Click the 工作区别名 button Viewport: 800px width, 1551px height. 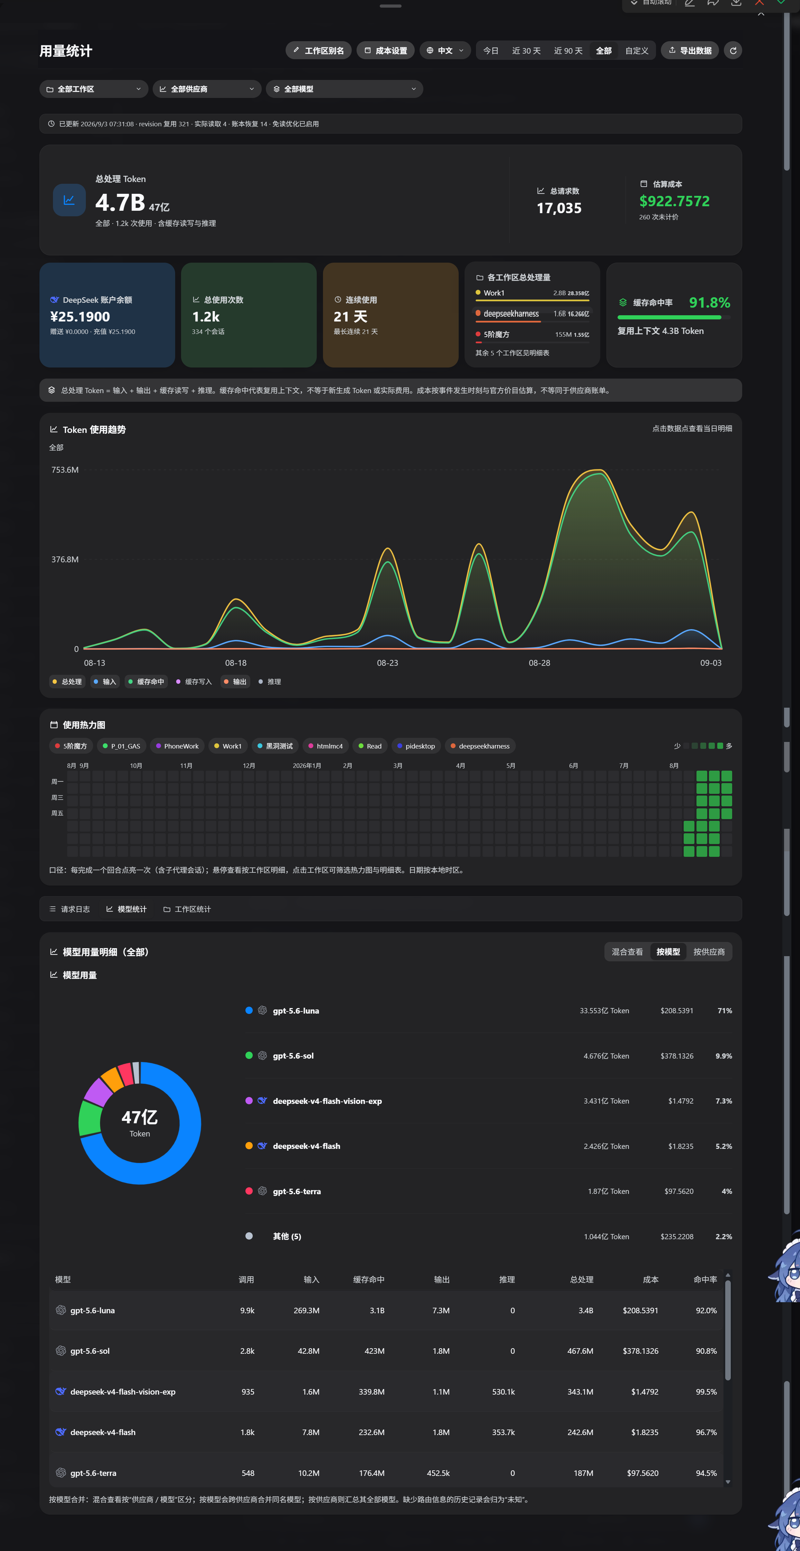(x=319, y=51)
